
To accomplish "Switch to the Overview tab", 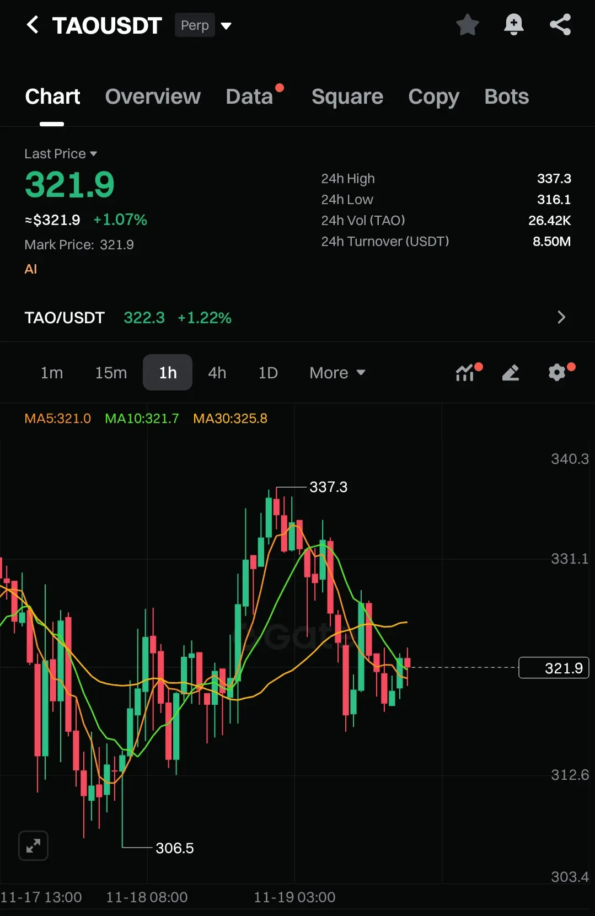I will [x=153, y=97].
